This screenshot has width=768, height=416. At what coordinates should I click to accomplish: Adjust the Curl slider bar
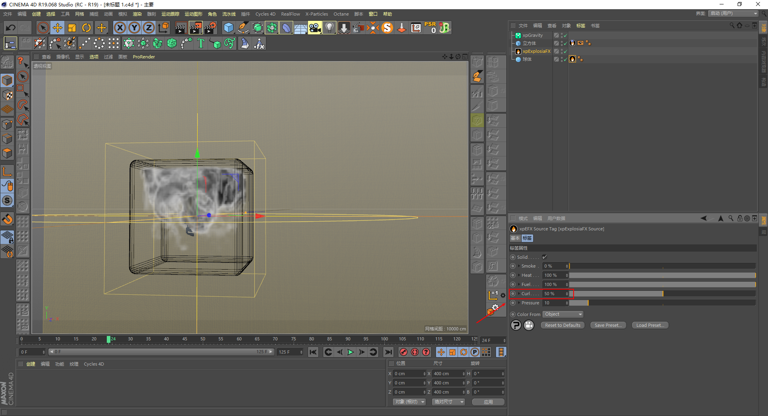click(662, 294)
